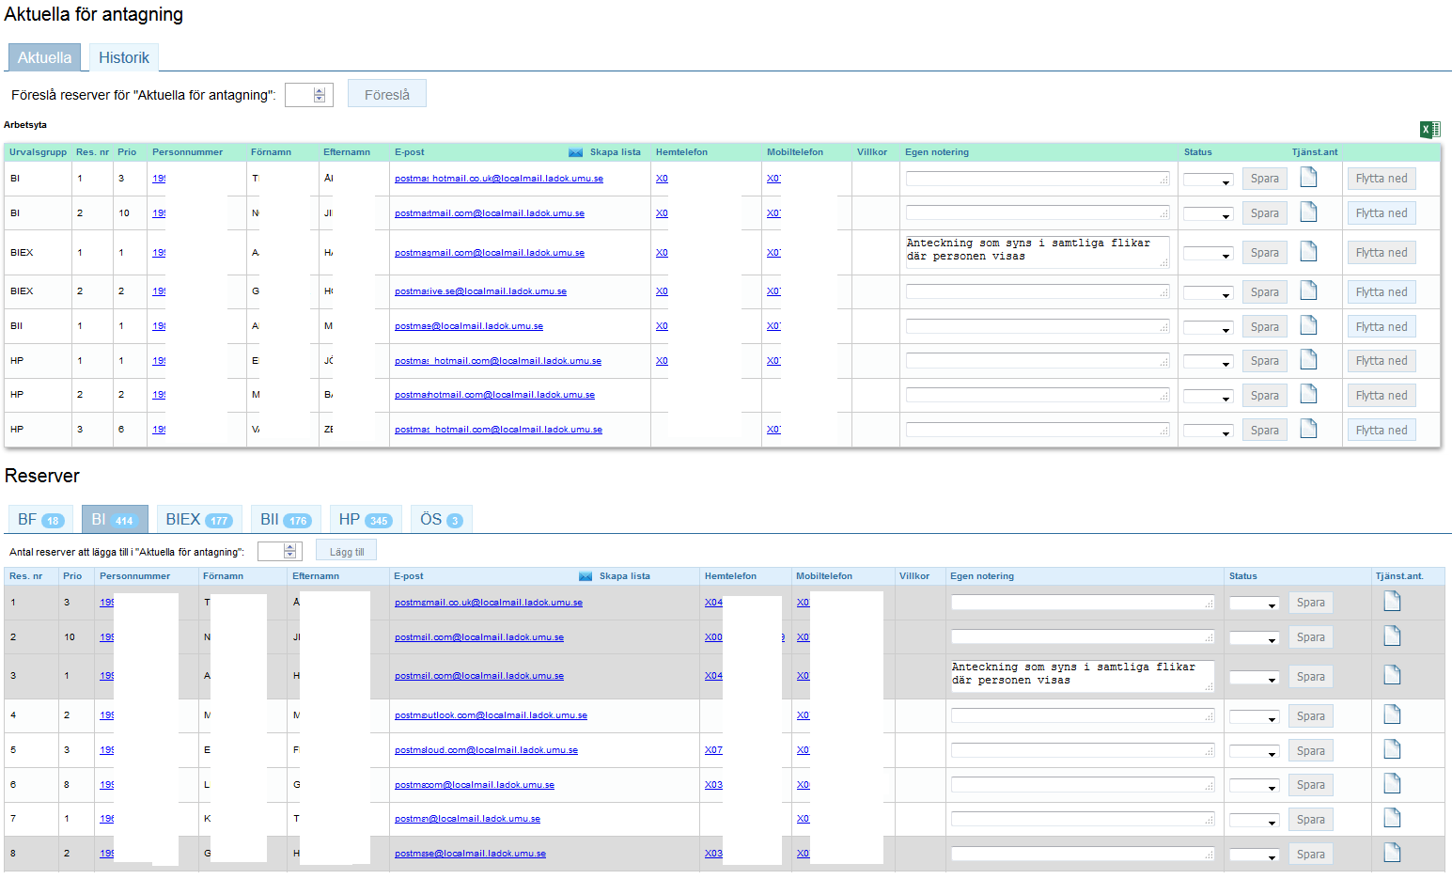Open the Tjänst.ant. icon for Reserver row 5
This screenshot has width=1452, height=879.
tap(1392, 749)
